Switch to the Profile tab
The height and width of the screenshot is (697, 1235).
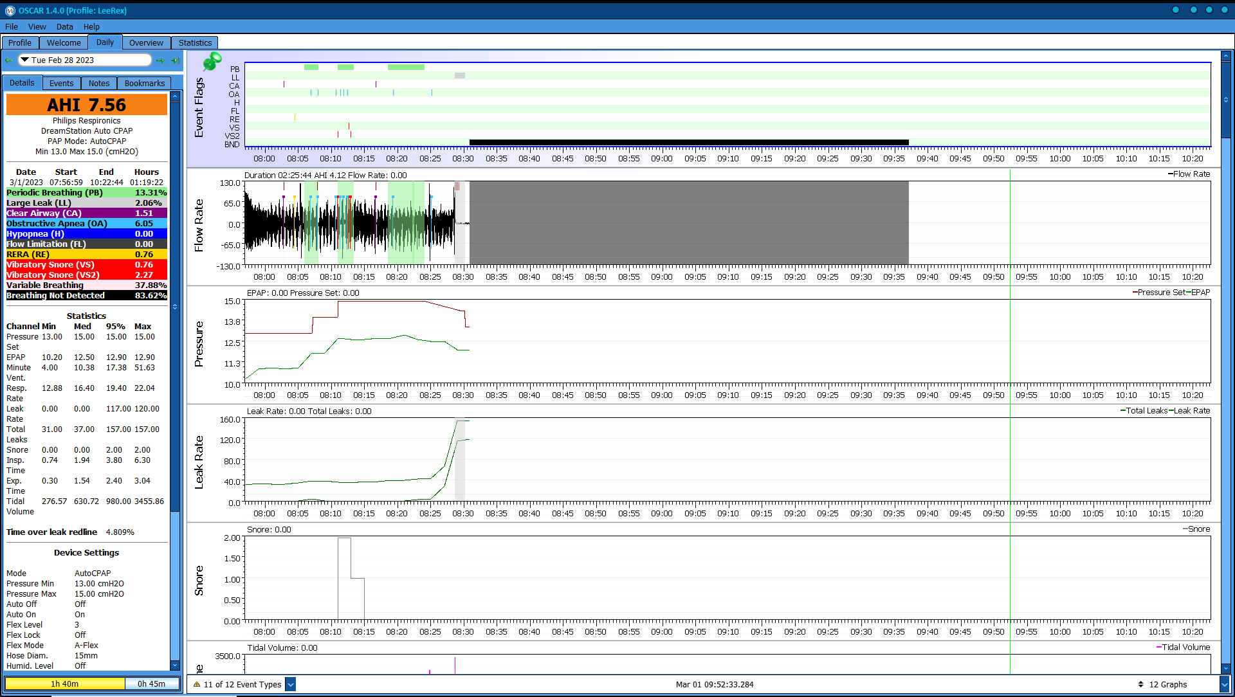point(20,42)
